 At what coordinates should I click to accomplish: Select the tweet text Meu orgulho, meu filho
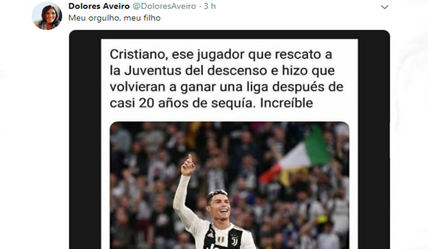point(114,18)
